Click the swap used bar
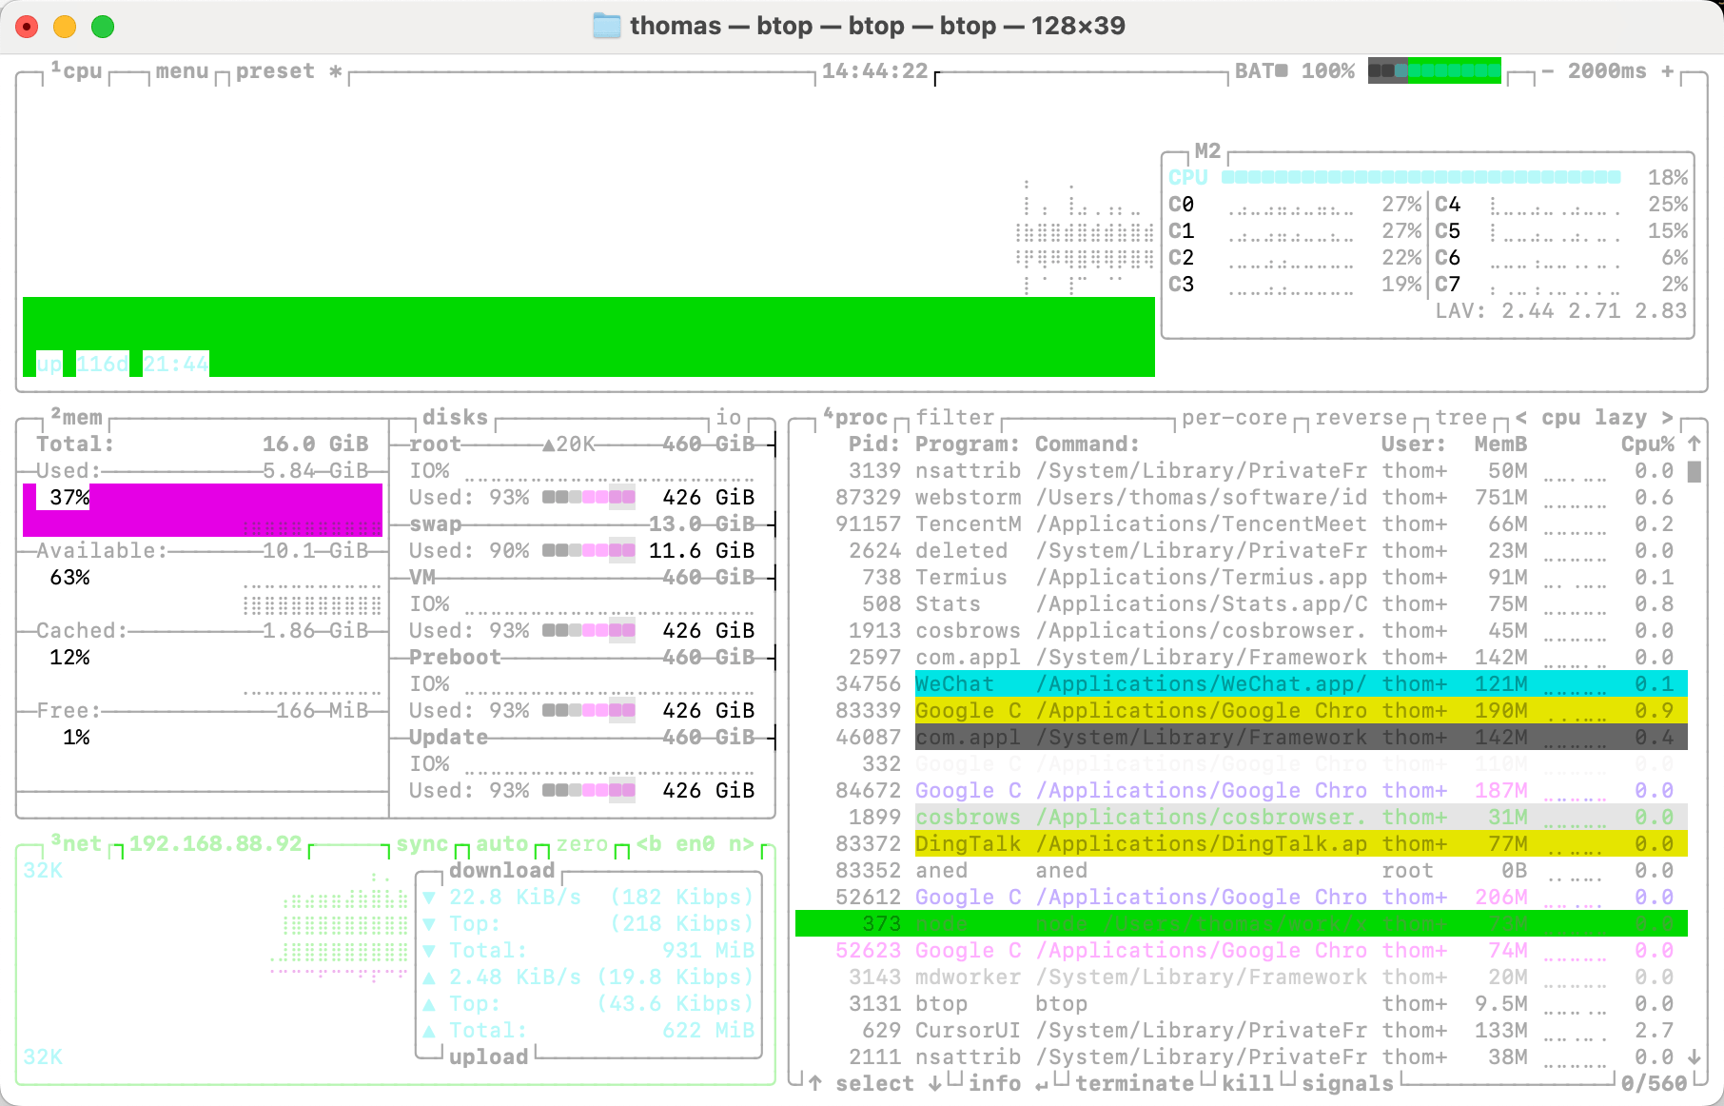 [x=589, y=551]
